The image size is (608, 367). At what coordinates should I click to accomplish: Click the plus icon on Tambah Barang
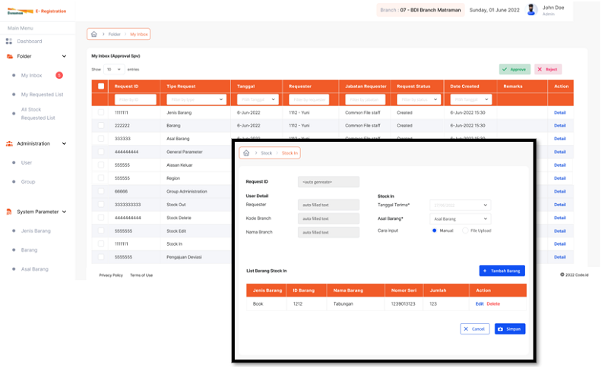(x=485, y=271)
